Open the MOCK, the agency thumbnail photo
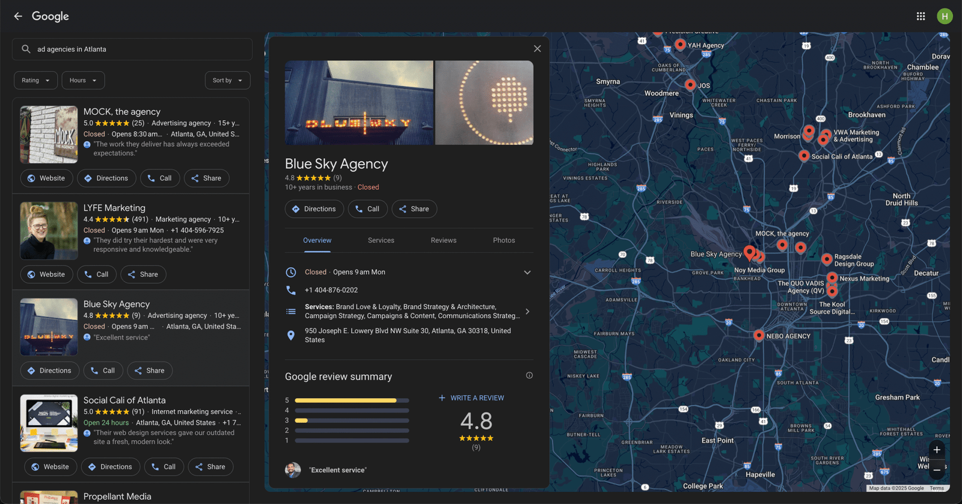This screenshot has height=504, width=962. (49, 135)
